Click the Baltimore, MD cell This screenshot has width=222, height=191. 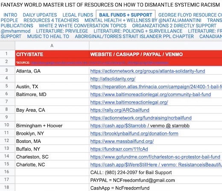tap(52, 94)
